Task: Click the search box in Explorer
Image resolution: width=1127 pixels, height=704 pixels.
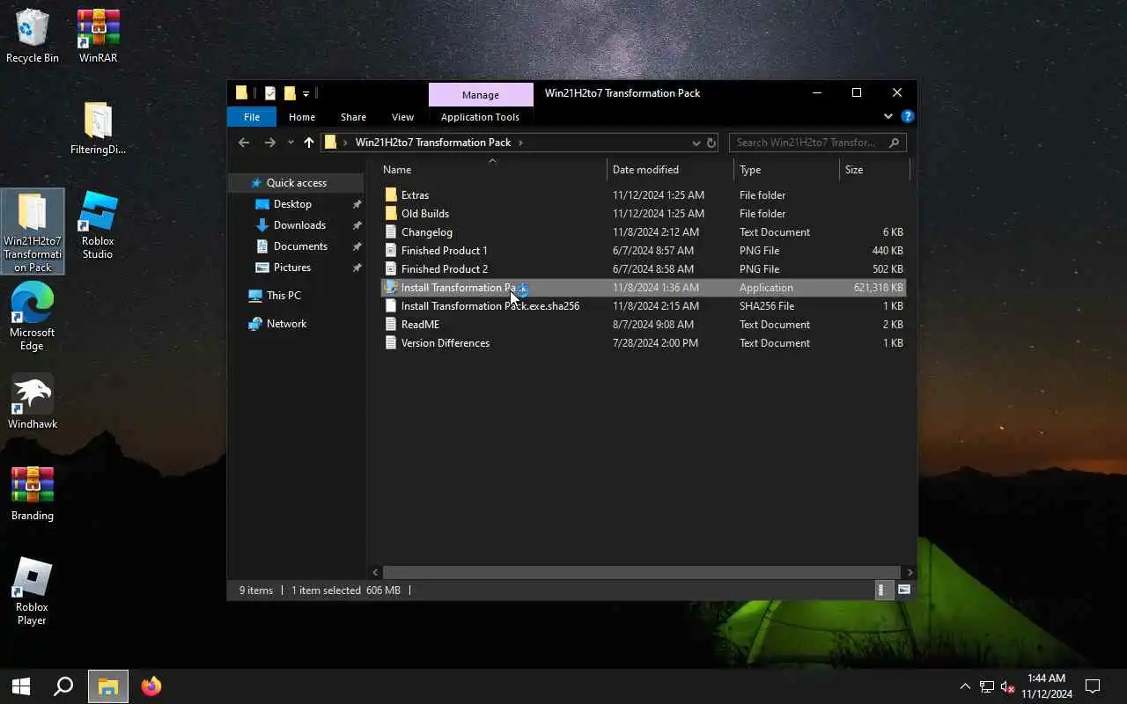Action: tap(817, 143)
